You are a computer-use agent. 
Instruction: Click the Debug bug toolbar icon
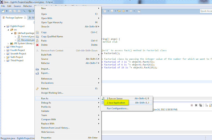click(x=30, y=11)
